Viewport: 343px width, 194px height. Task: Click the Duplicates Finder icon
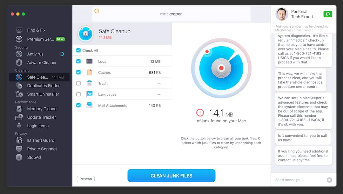click(19, 86)
